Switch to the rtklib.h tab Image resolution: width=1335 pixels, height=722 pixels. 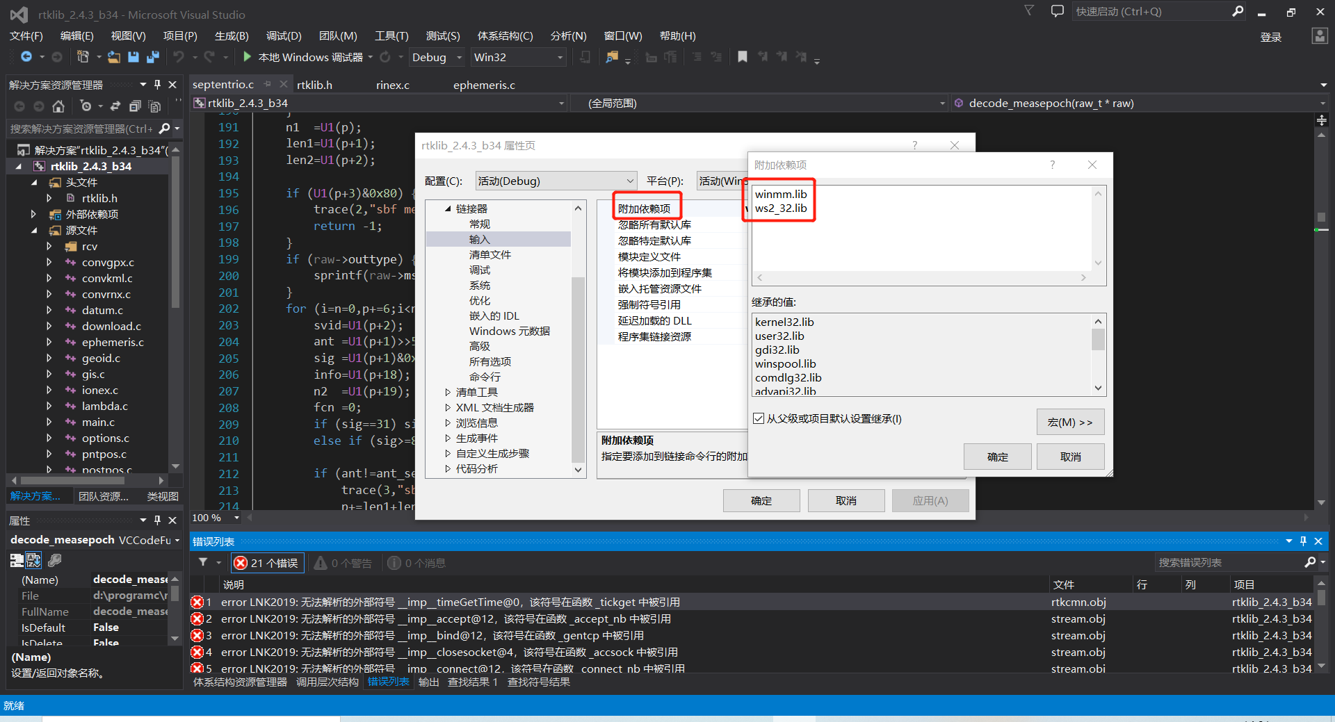tap(315, 84)
